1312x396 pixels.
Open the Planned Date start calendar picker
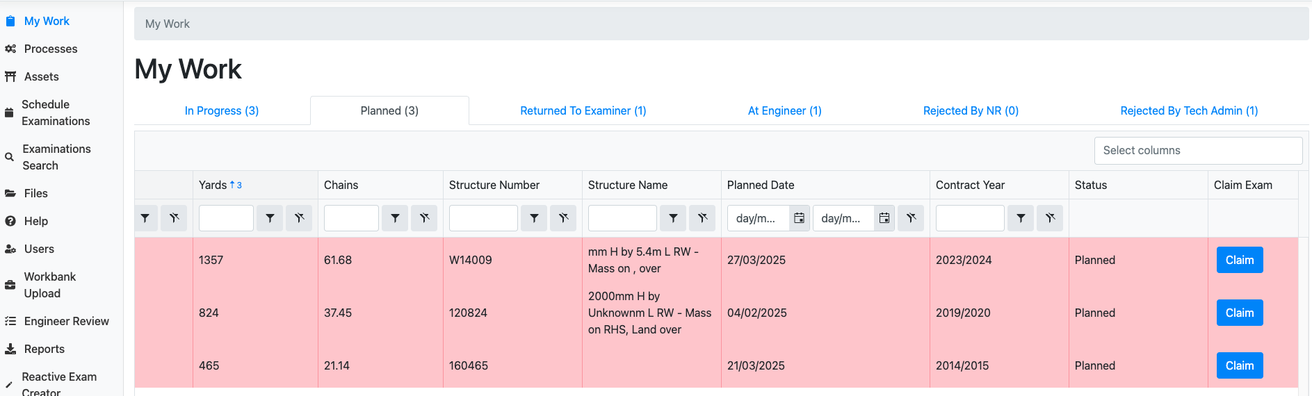coord(800,218)
